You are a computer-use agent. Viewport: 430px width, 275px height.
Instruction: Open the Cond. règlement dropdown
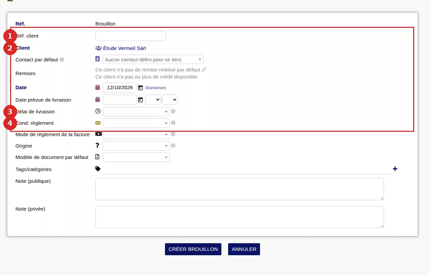(x=136, y=123)
